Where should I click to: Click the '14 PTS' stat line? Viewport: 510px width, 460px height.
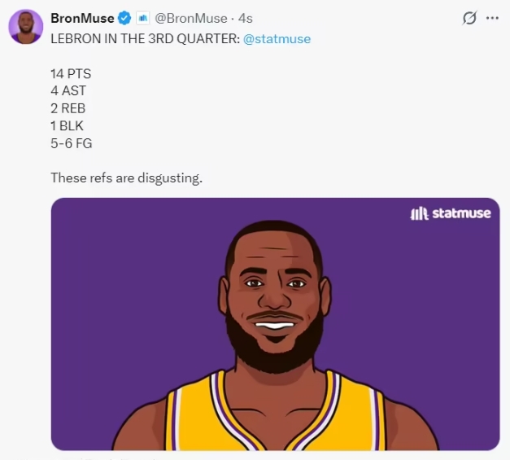click(71, 73)
